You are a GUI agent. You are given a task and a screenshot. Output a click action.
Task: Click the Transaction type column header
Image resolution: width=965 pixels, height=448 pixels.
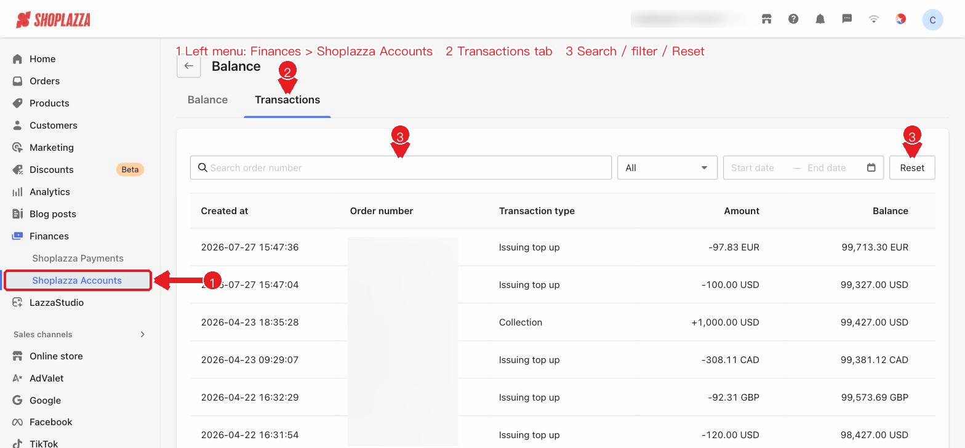pyautogui.click(x=537, y=210)
